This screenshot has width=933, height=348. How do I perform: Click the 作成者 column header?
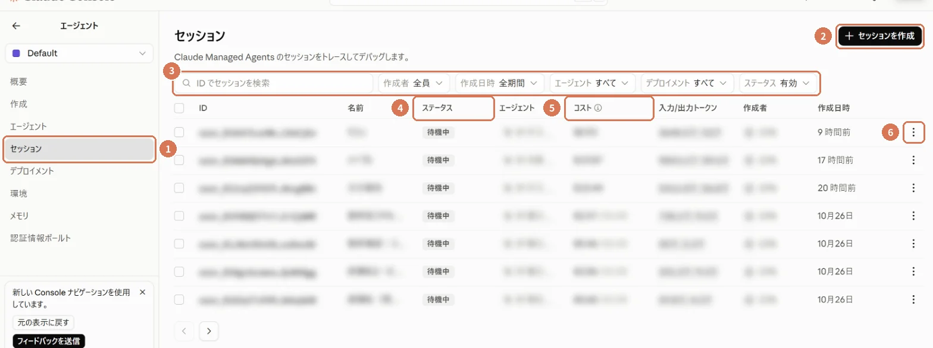(x=755, y=108)
